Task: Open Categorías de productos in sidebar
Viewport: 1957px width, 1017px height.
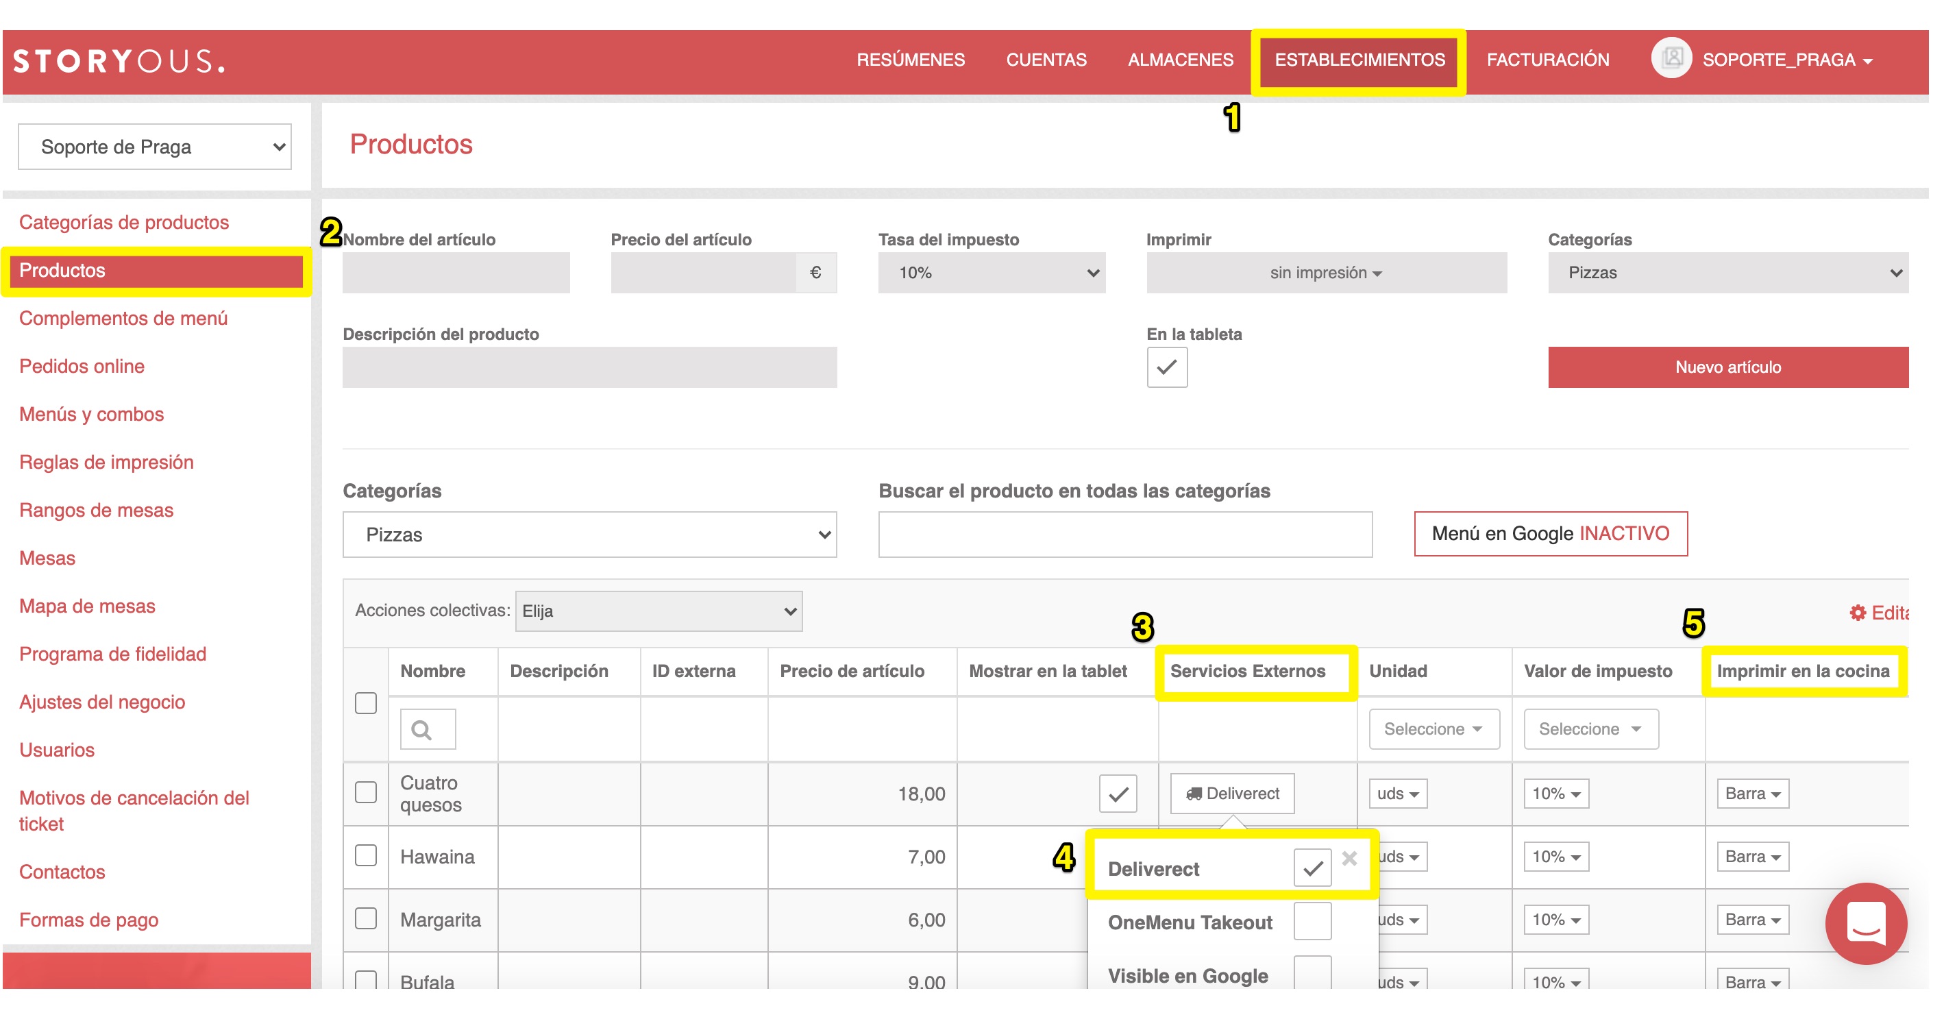Action: (124, 223)
